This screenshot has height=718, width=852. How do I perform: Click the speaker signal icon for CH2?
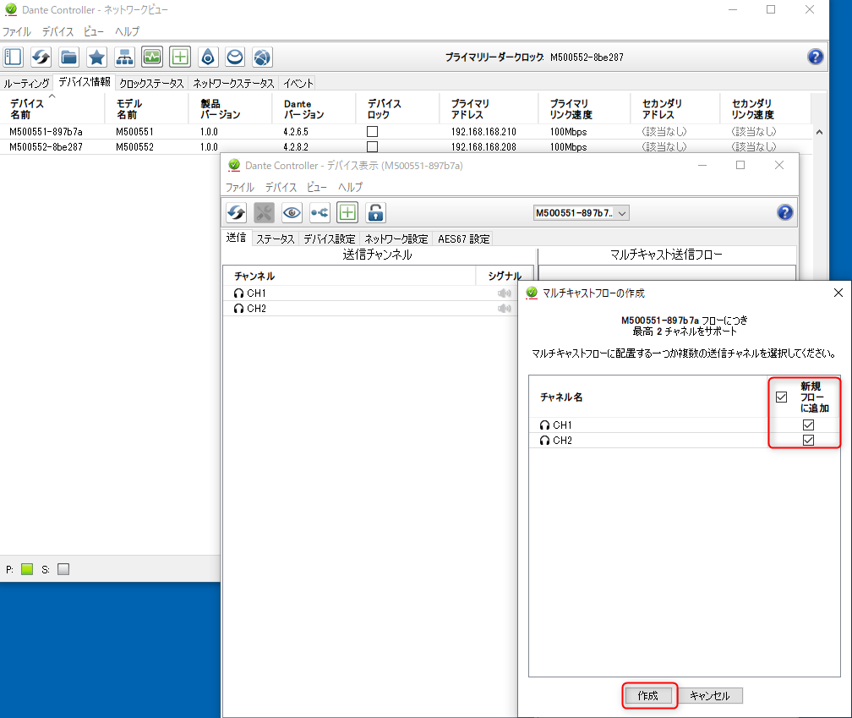tap(505, 309)
